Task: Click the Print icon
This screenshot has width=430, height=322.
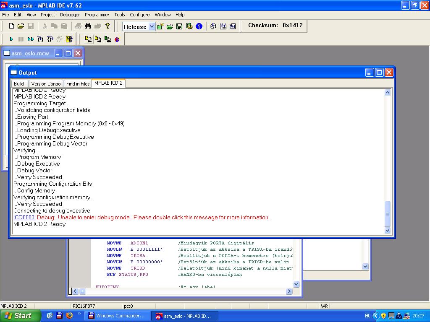Action: point(78,26)
